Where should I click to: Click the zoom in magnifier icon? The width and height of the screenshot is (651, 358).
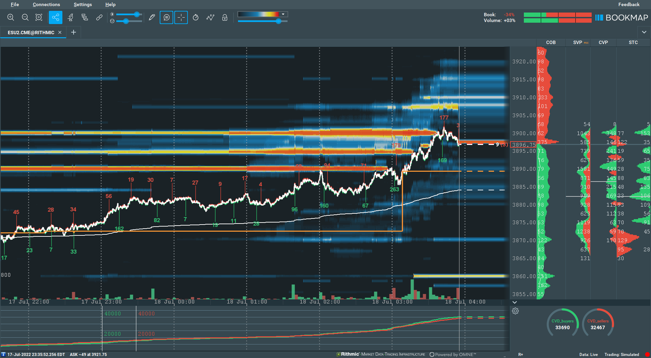coord(11,17)
